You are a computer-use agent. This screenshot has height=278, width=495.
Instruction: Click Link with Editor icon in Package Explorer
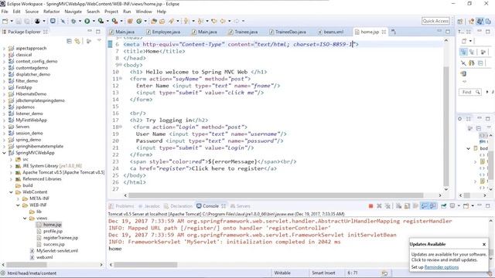click(77, 41)
